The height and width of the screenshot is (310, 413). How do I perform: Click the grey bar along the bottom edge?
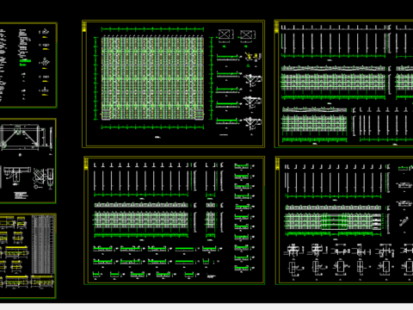pyautogui.click(x=206, y=307)
